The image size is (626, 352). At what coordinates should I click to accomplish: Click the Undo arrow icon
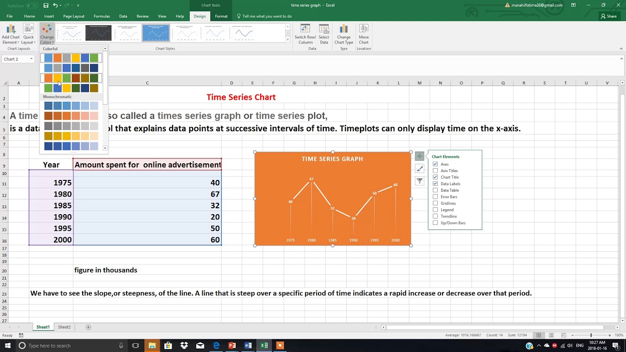click(x=55, y=5)
